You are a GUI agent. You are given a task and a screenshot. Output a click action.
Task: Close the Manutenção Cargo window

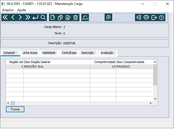point(167,4)
